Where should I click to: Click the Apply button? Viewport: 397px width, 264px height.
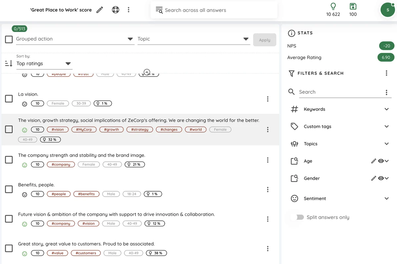(x=265, y=40)
